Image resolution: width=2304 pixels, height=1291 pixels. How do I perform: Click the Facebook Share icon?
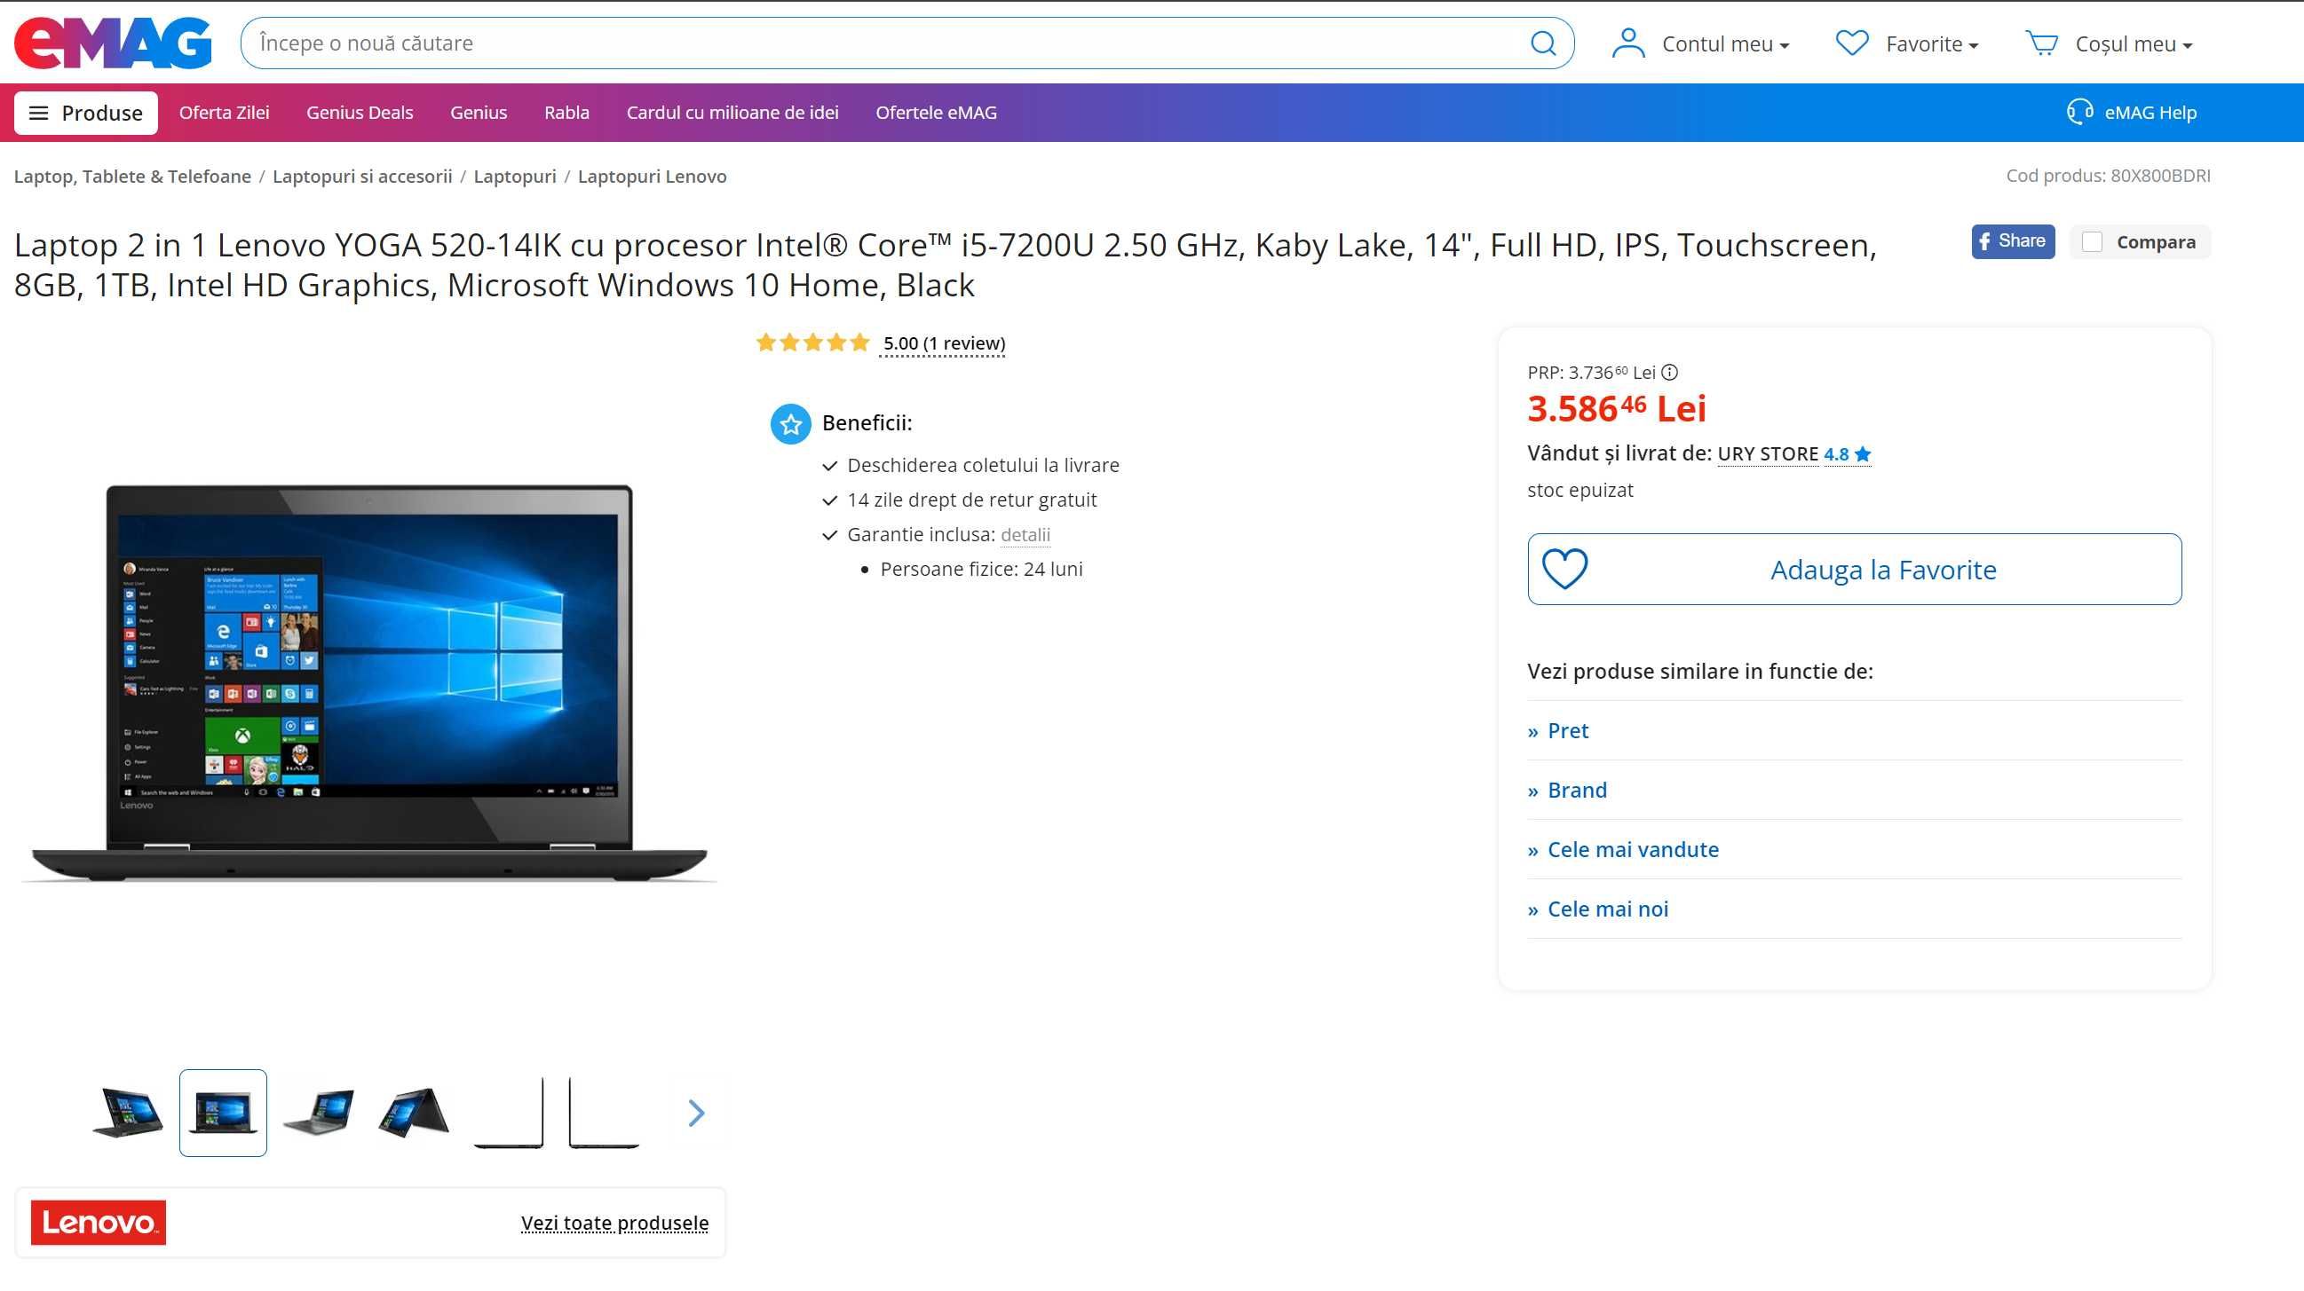(2011, 240)
